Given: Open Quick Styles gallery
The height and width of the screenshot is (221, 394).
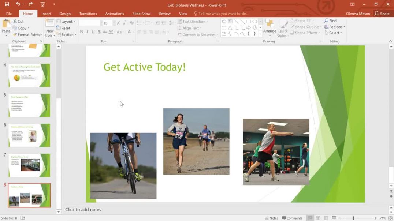Looking at the screenshot, I should pyautogui.click(x=283, y=29).
